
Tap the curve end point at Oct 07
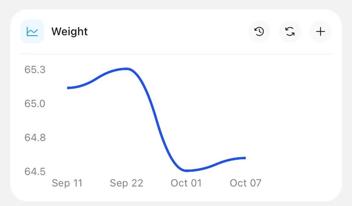tap(244, 158)
